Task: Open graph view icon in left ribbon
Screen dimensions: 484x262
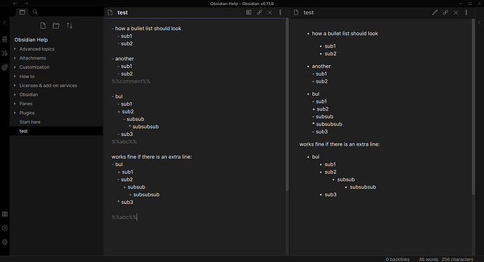Action: (5, 53)
